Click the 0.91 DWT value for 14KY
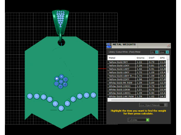The image size is (181, 135). (x=152, y=69)
